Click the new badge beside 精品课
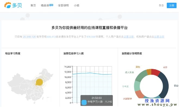179x107 pixels. [x=51, y=5]
